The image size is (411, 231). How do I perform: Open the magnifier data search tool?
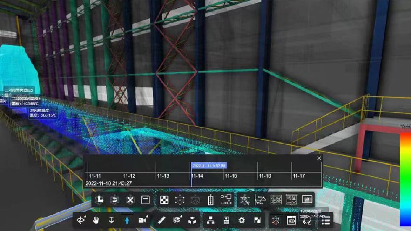pyautogui.click(x=245, y=200)
